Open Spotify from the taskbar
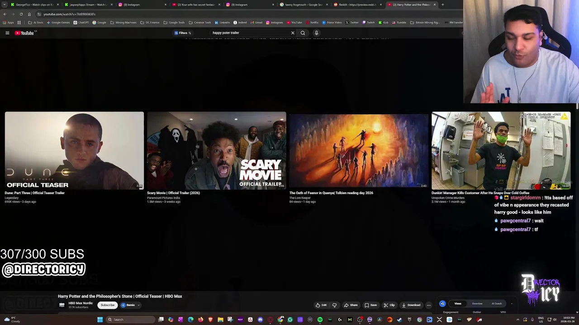 click(x=320, y=320)
